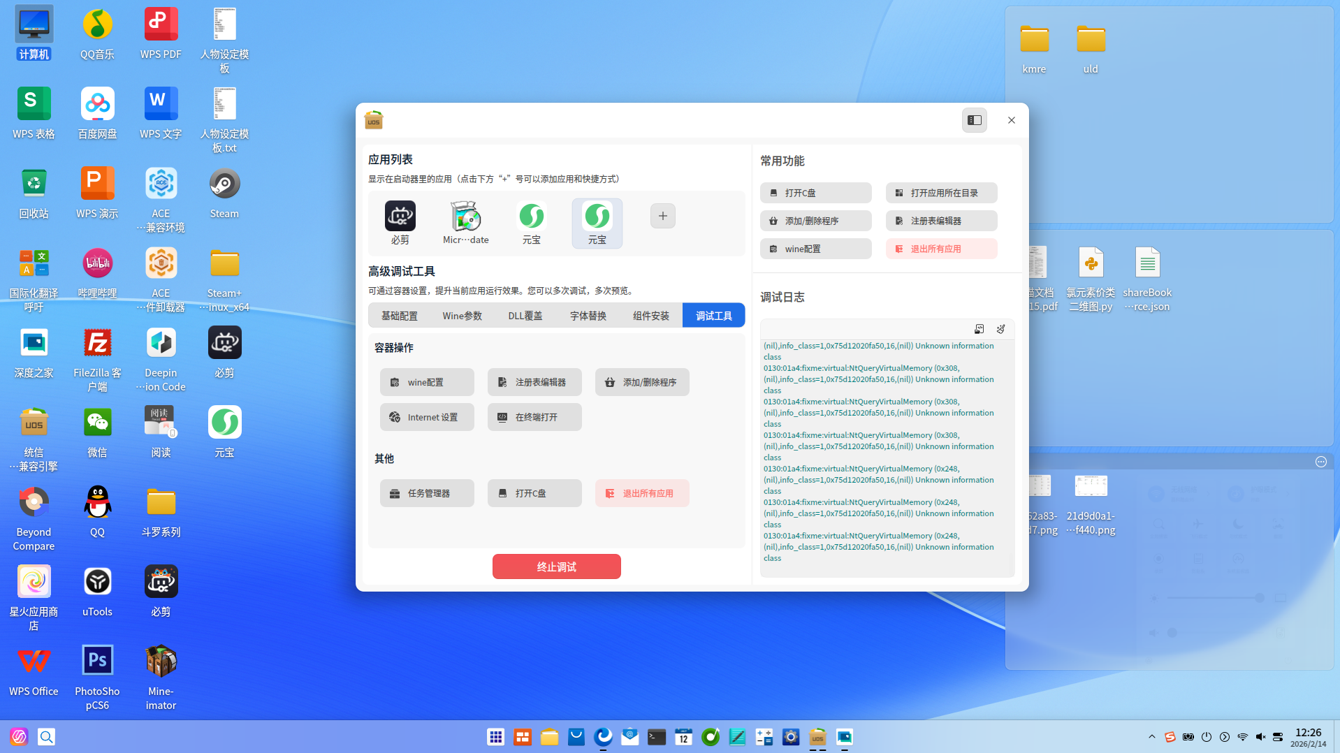Screen dimensions: 1340x753
Task: Open the power button tray icon
Action: tap(1207, 737)
